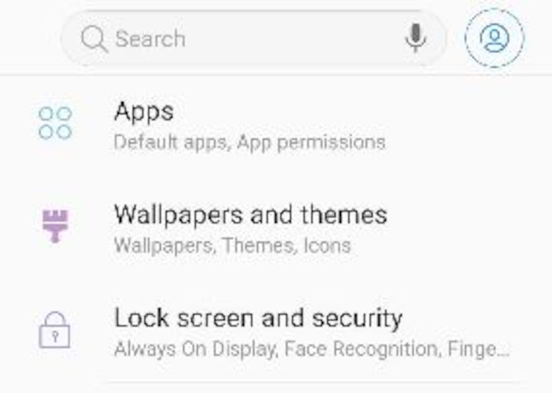The width and height of the screenshot is (552, 393).
Task: Activate voice search microphone
Action: (416, 38)
